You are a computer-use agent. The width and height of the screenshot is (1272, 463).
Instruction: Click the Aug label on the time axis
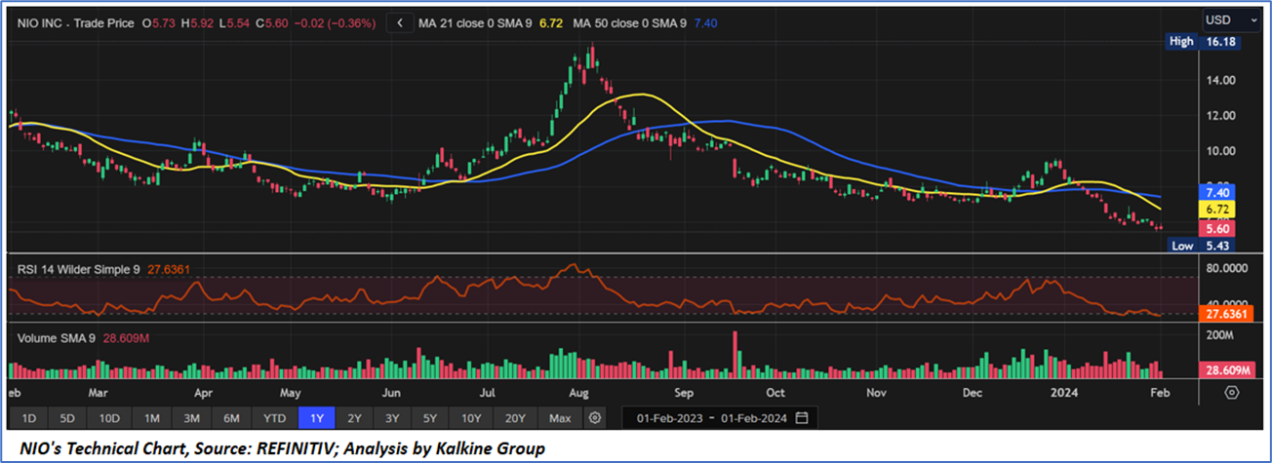(578, 393)
